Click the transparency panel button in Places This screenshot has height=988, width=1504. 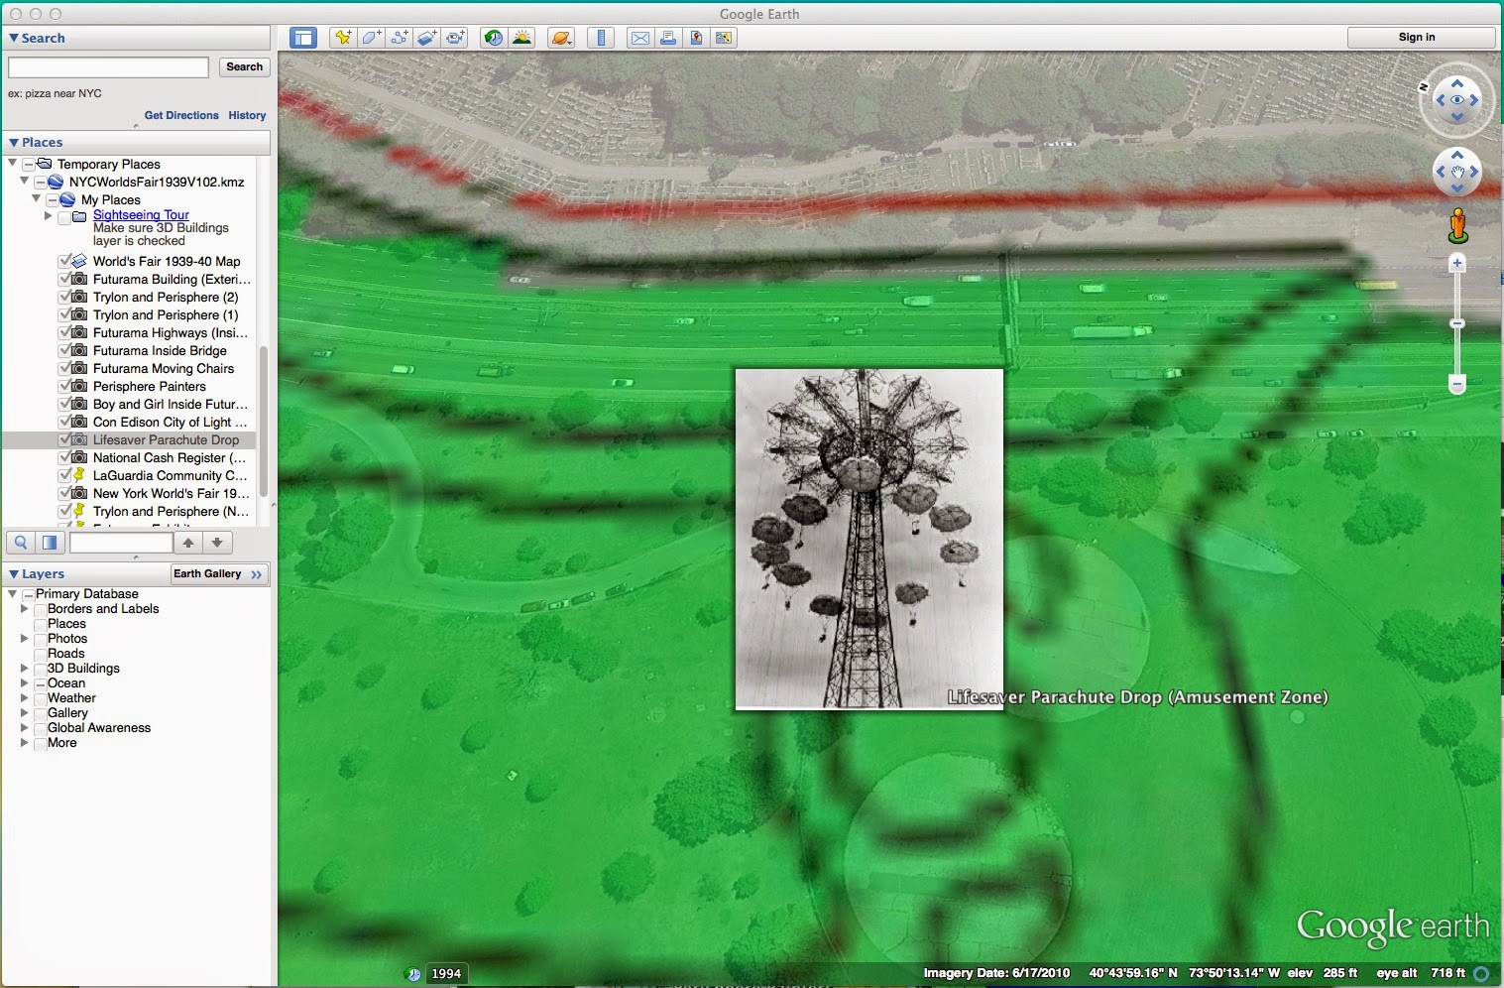pos(50,543)
